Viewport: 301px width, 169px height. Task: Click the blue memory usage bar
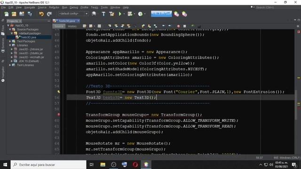pos(161,14)
